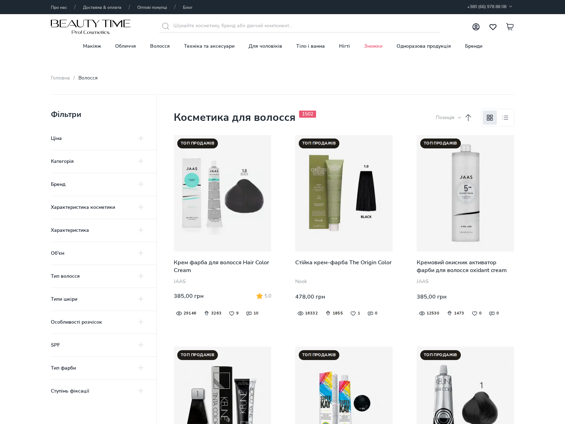Screen dimensions: 565x424
Task: Open the Нігті menu
Action: click(x=344, y=46)
